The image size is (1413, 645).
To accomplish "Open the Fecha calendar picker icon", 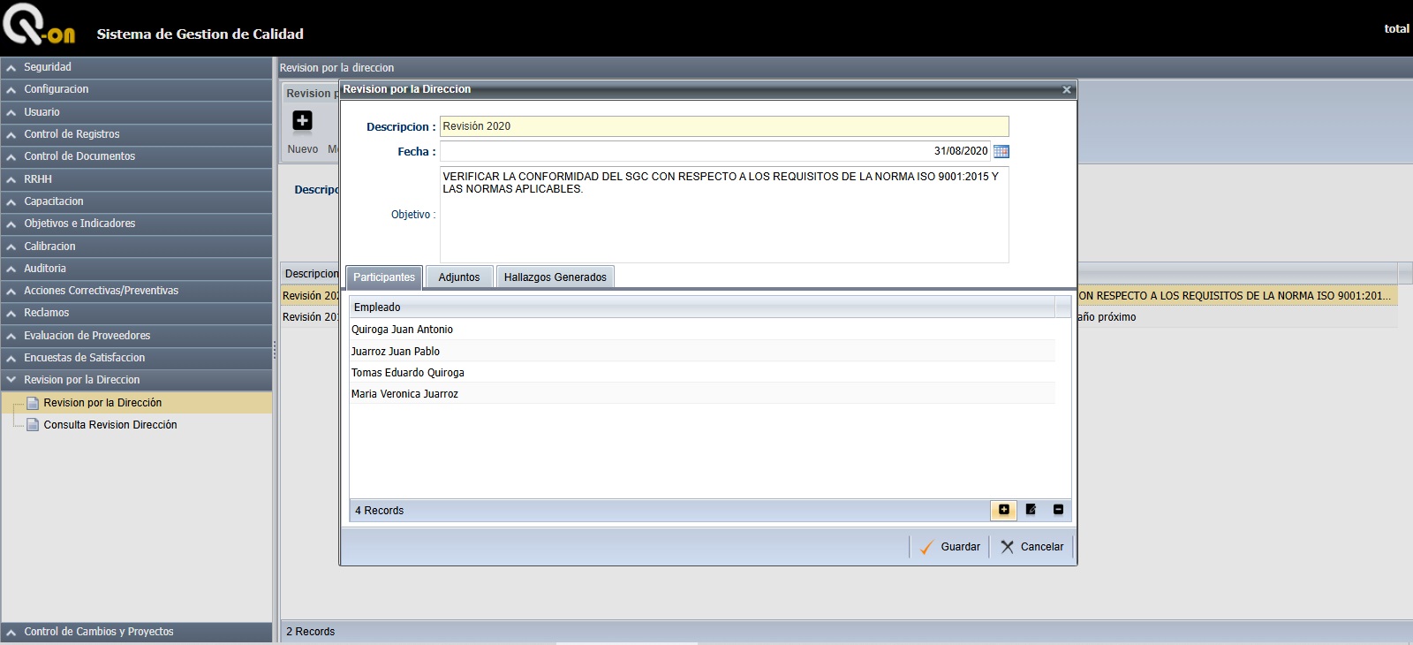I will (x=1001, y=151).
